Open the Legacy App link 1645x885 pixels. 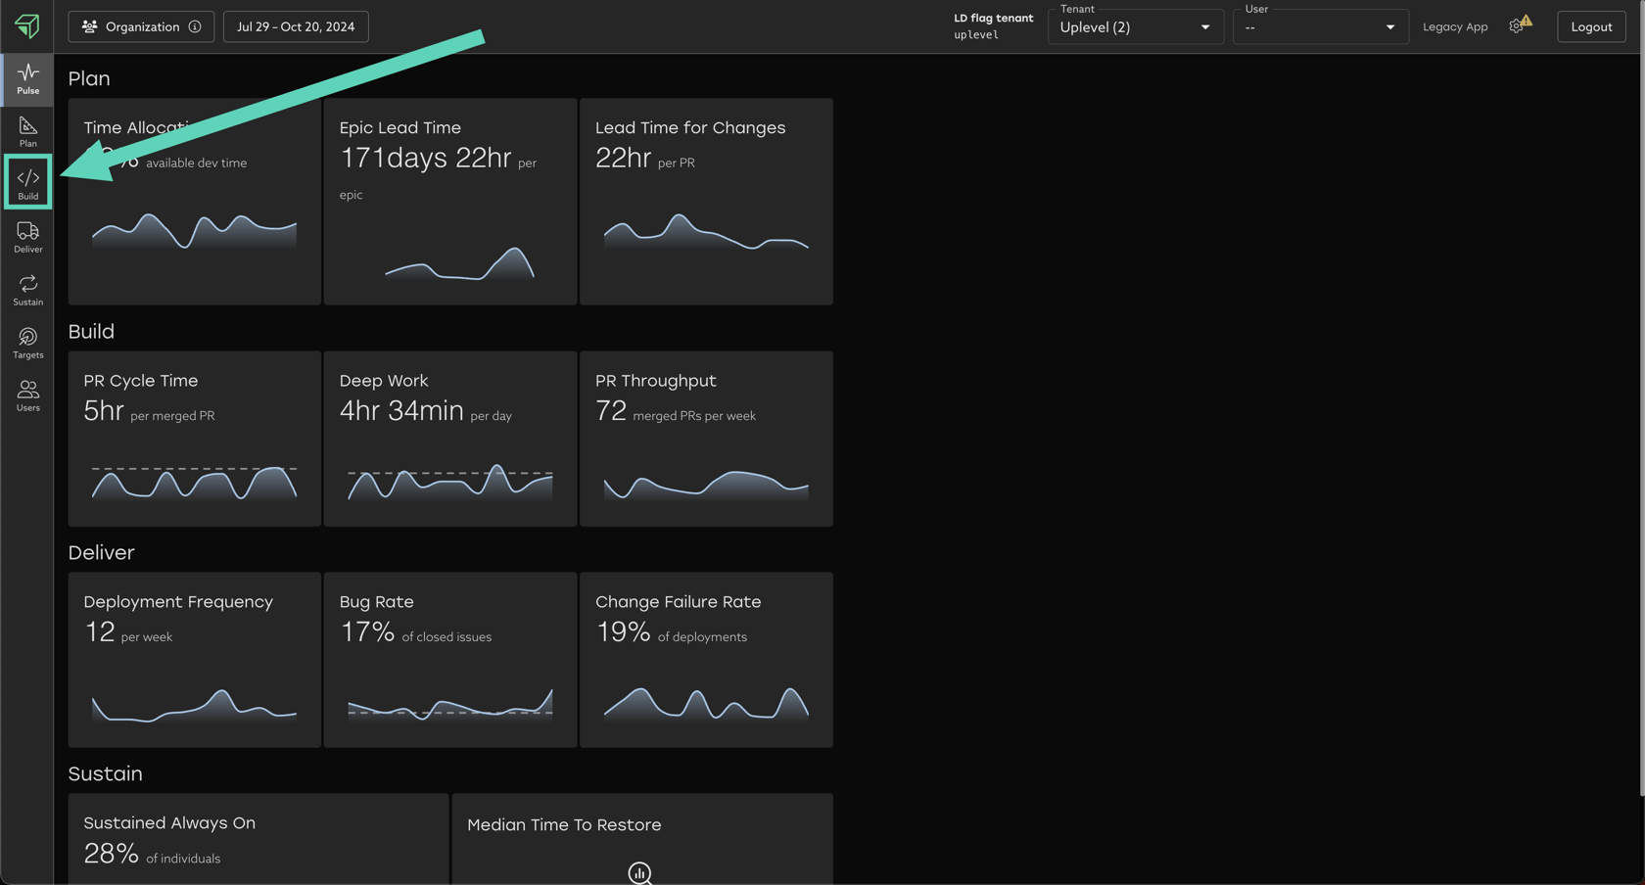(1454, 26)
